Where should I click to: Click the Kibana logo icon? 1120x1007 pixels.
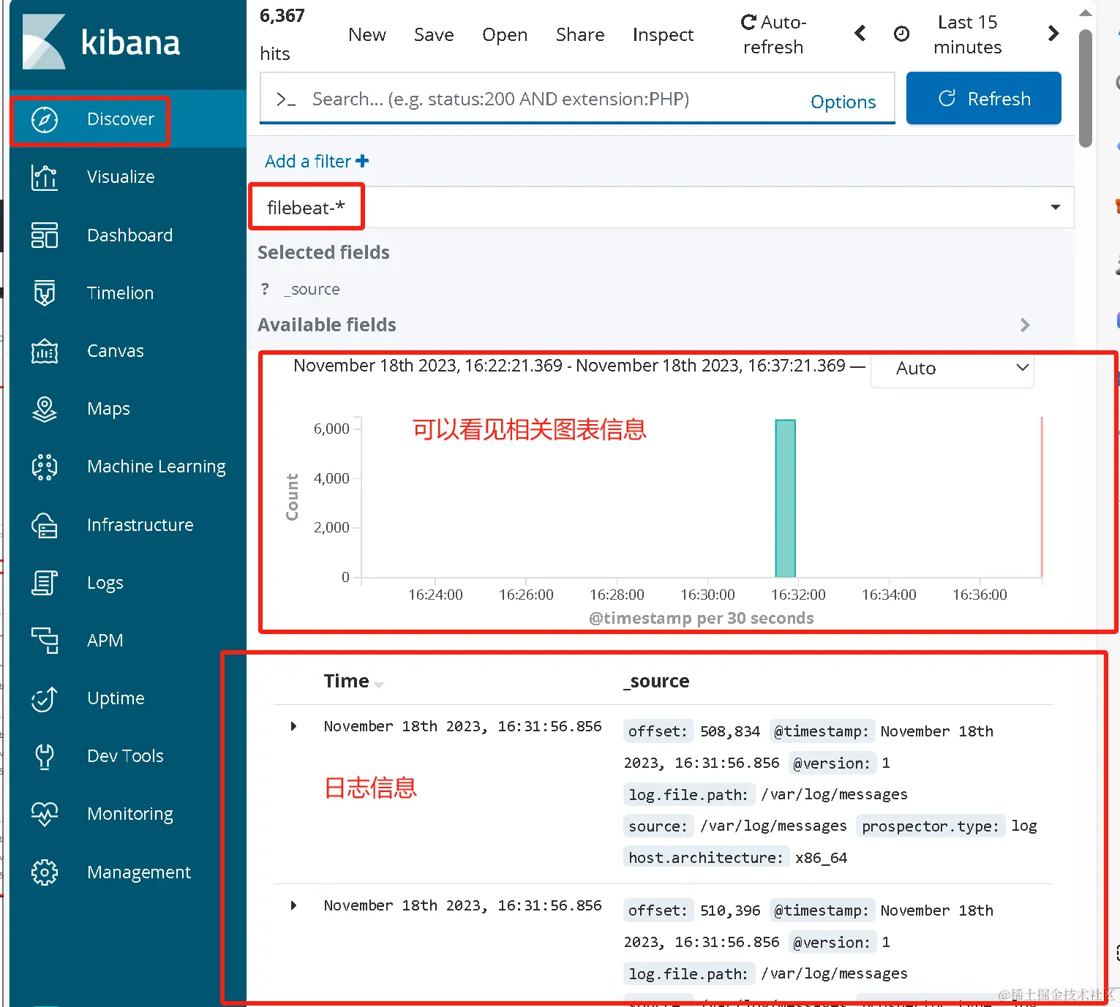coord(44,42)
